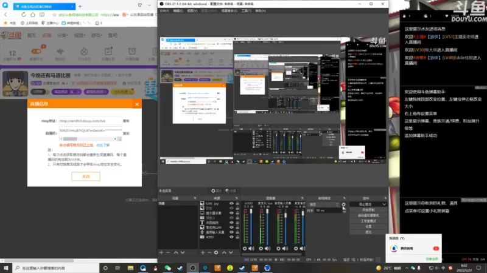Mute the second mixer channel speaker icon
The width and height of the screenshot is (487, 273).
[268, 248]
